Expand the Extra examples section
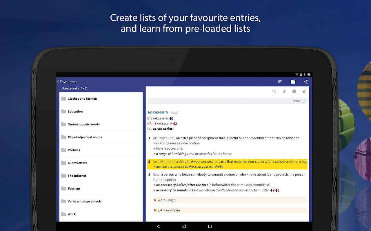This screenshot has height=231, width=371. (230, 210)
